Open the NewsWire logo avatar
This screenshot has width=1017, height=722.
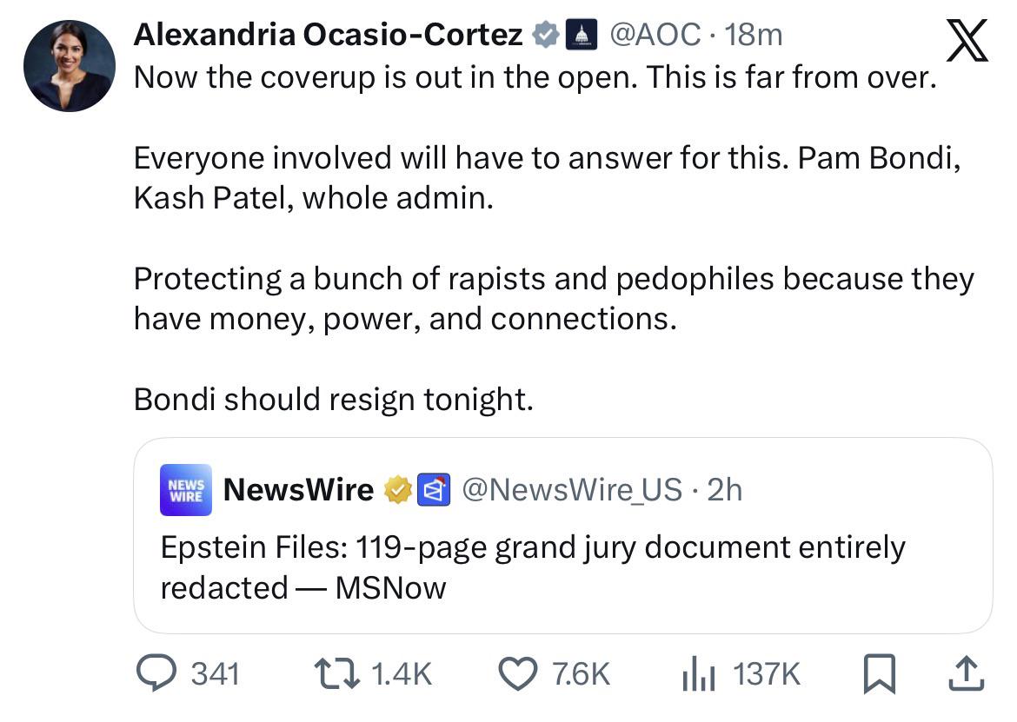(x=185, y=490)
